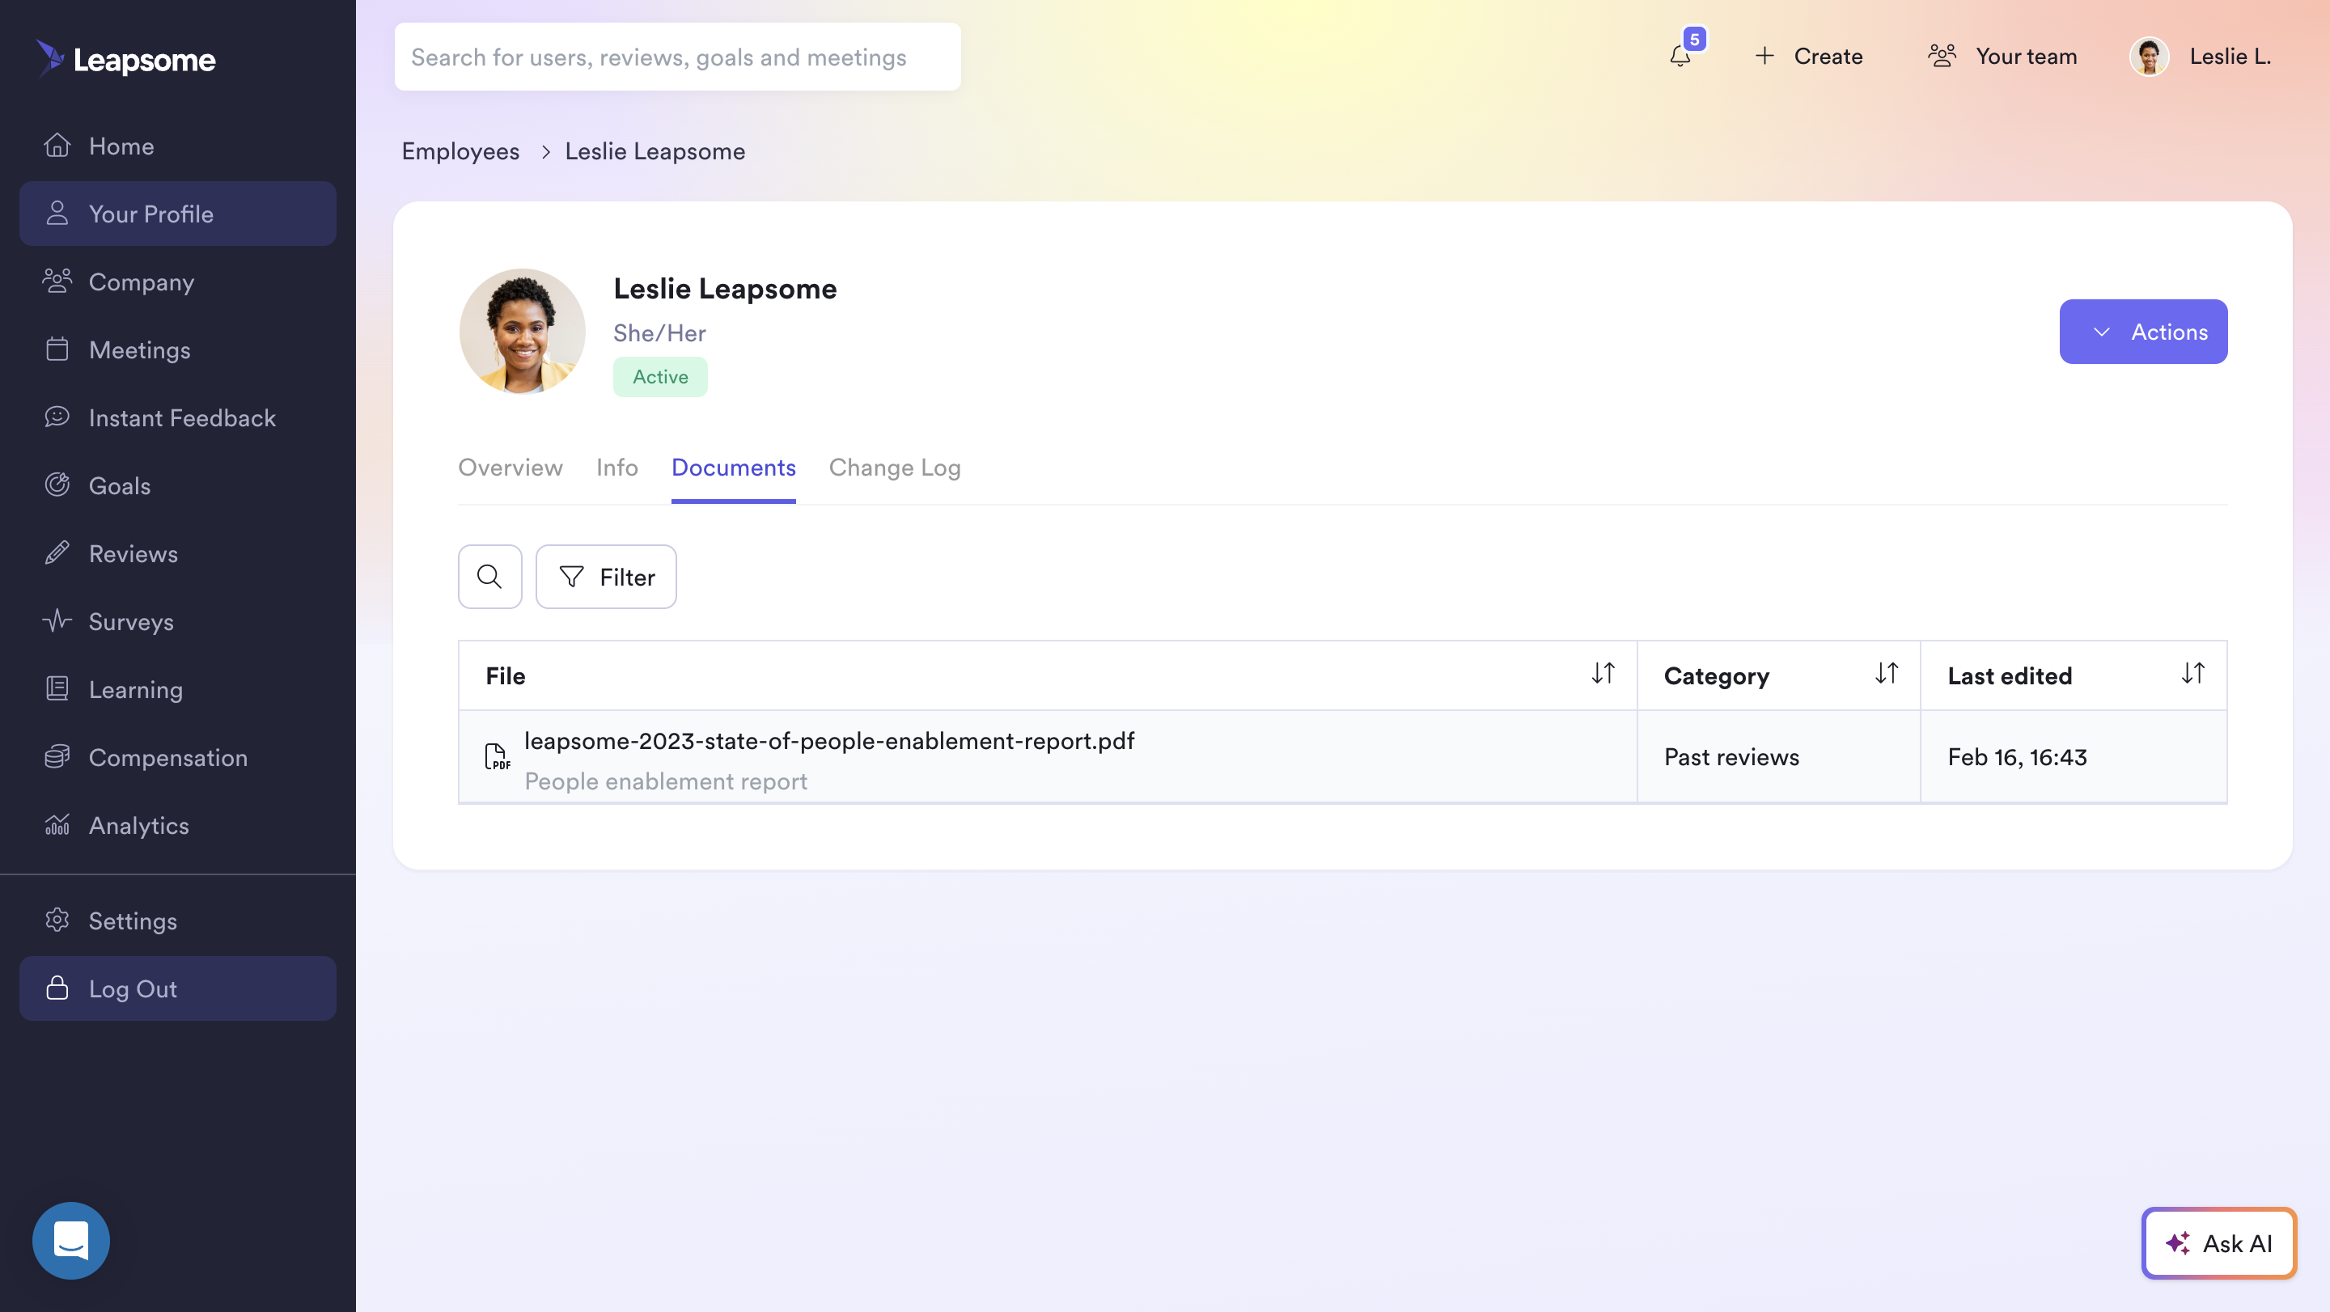Sort by File column arrows

[1603, 674]
